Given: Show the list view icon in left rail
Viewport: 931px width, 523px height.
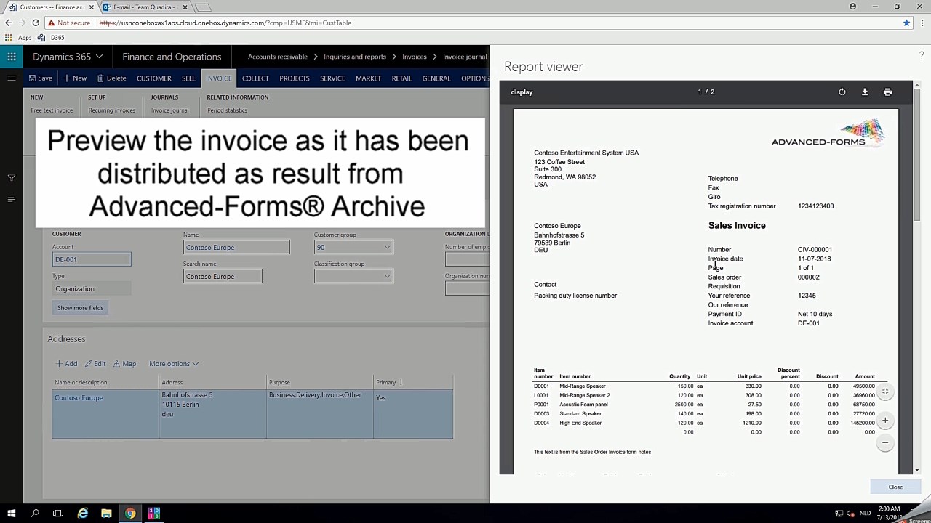Looking at the screenshot, I should [12, 199].
